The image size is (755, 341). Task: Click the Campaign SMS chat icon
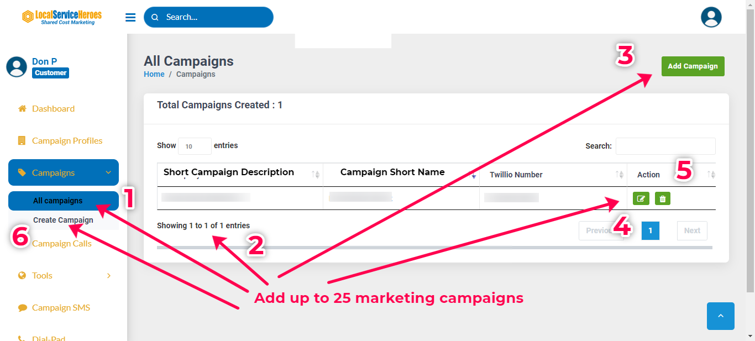[22, 308]
